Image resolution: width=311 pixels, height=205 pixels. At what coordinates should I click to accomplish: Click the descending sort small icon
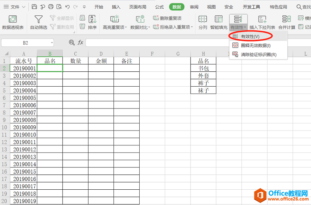pyautogui.click(x=82, y=26)
